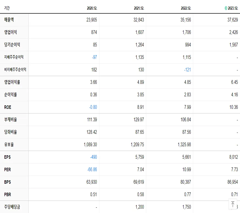240x213 pixels.
Task: Click the green E estimate icon beside 2023.12.
Action: click(226, 8)
